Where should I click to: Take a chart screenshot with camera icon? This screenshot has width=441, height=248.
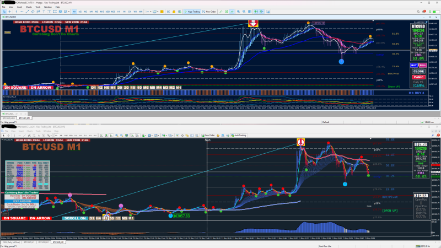(268, 12)
